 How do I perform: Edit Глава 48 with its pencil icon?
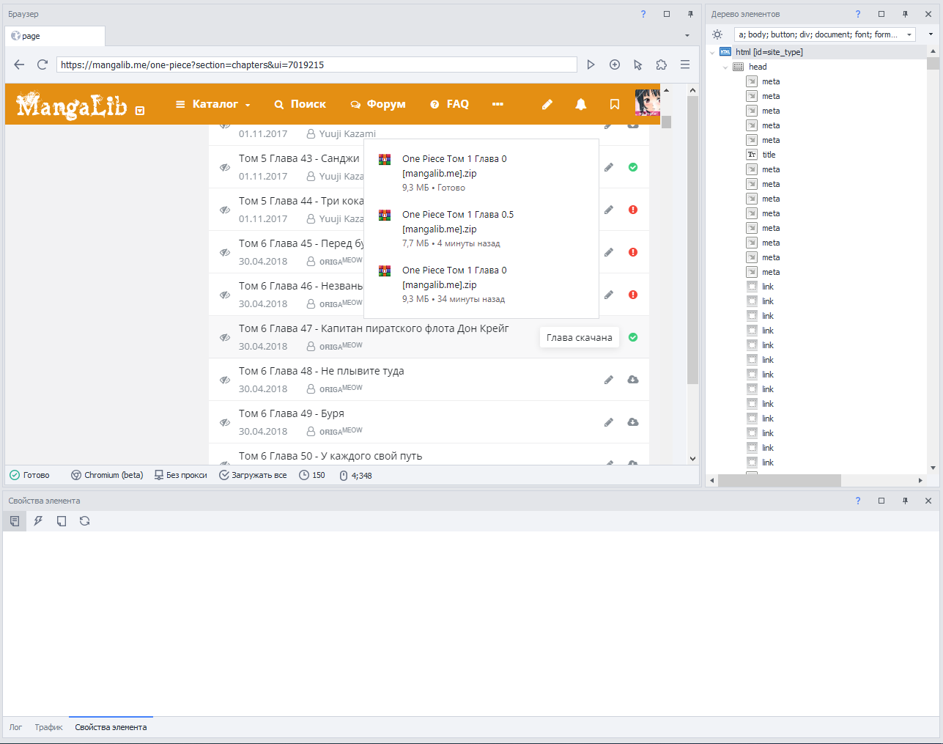[609, 380]
